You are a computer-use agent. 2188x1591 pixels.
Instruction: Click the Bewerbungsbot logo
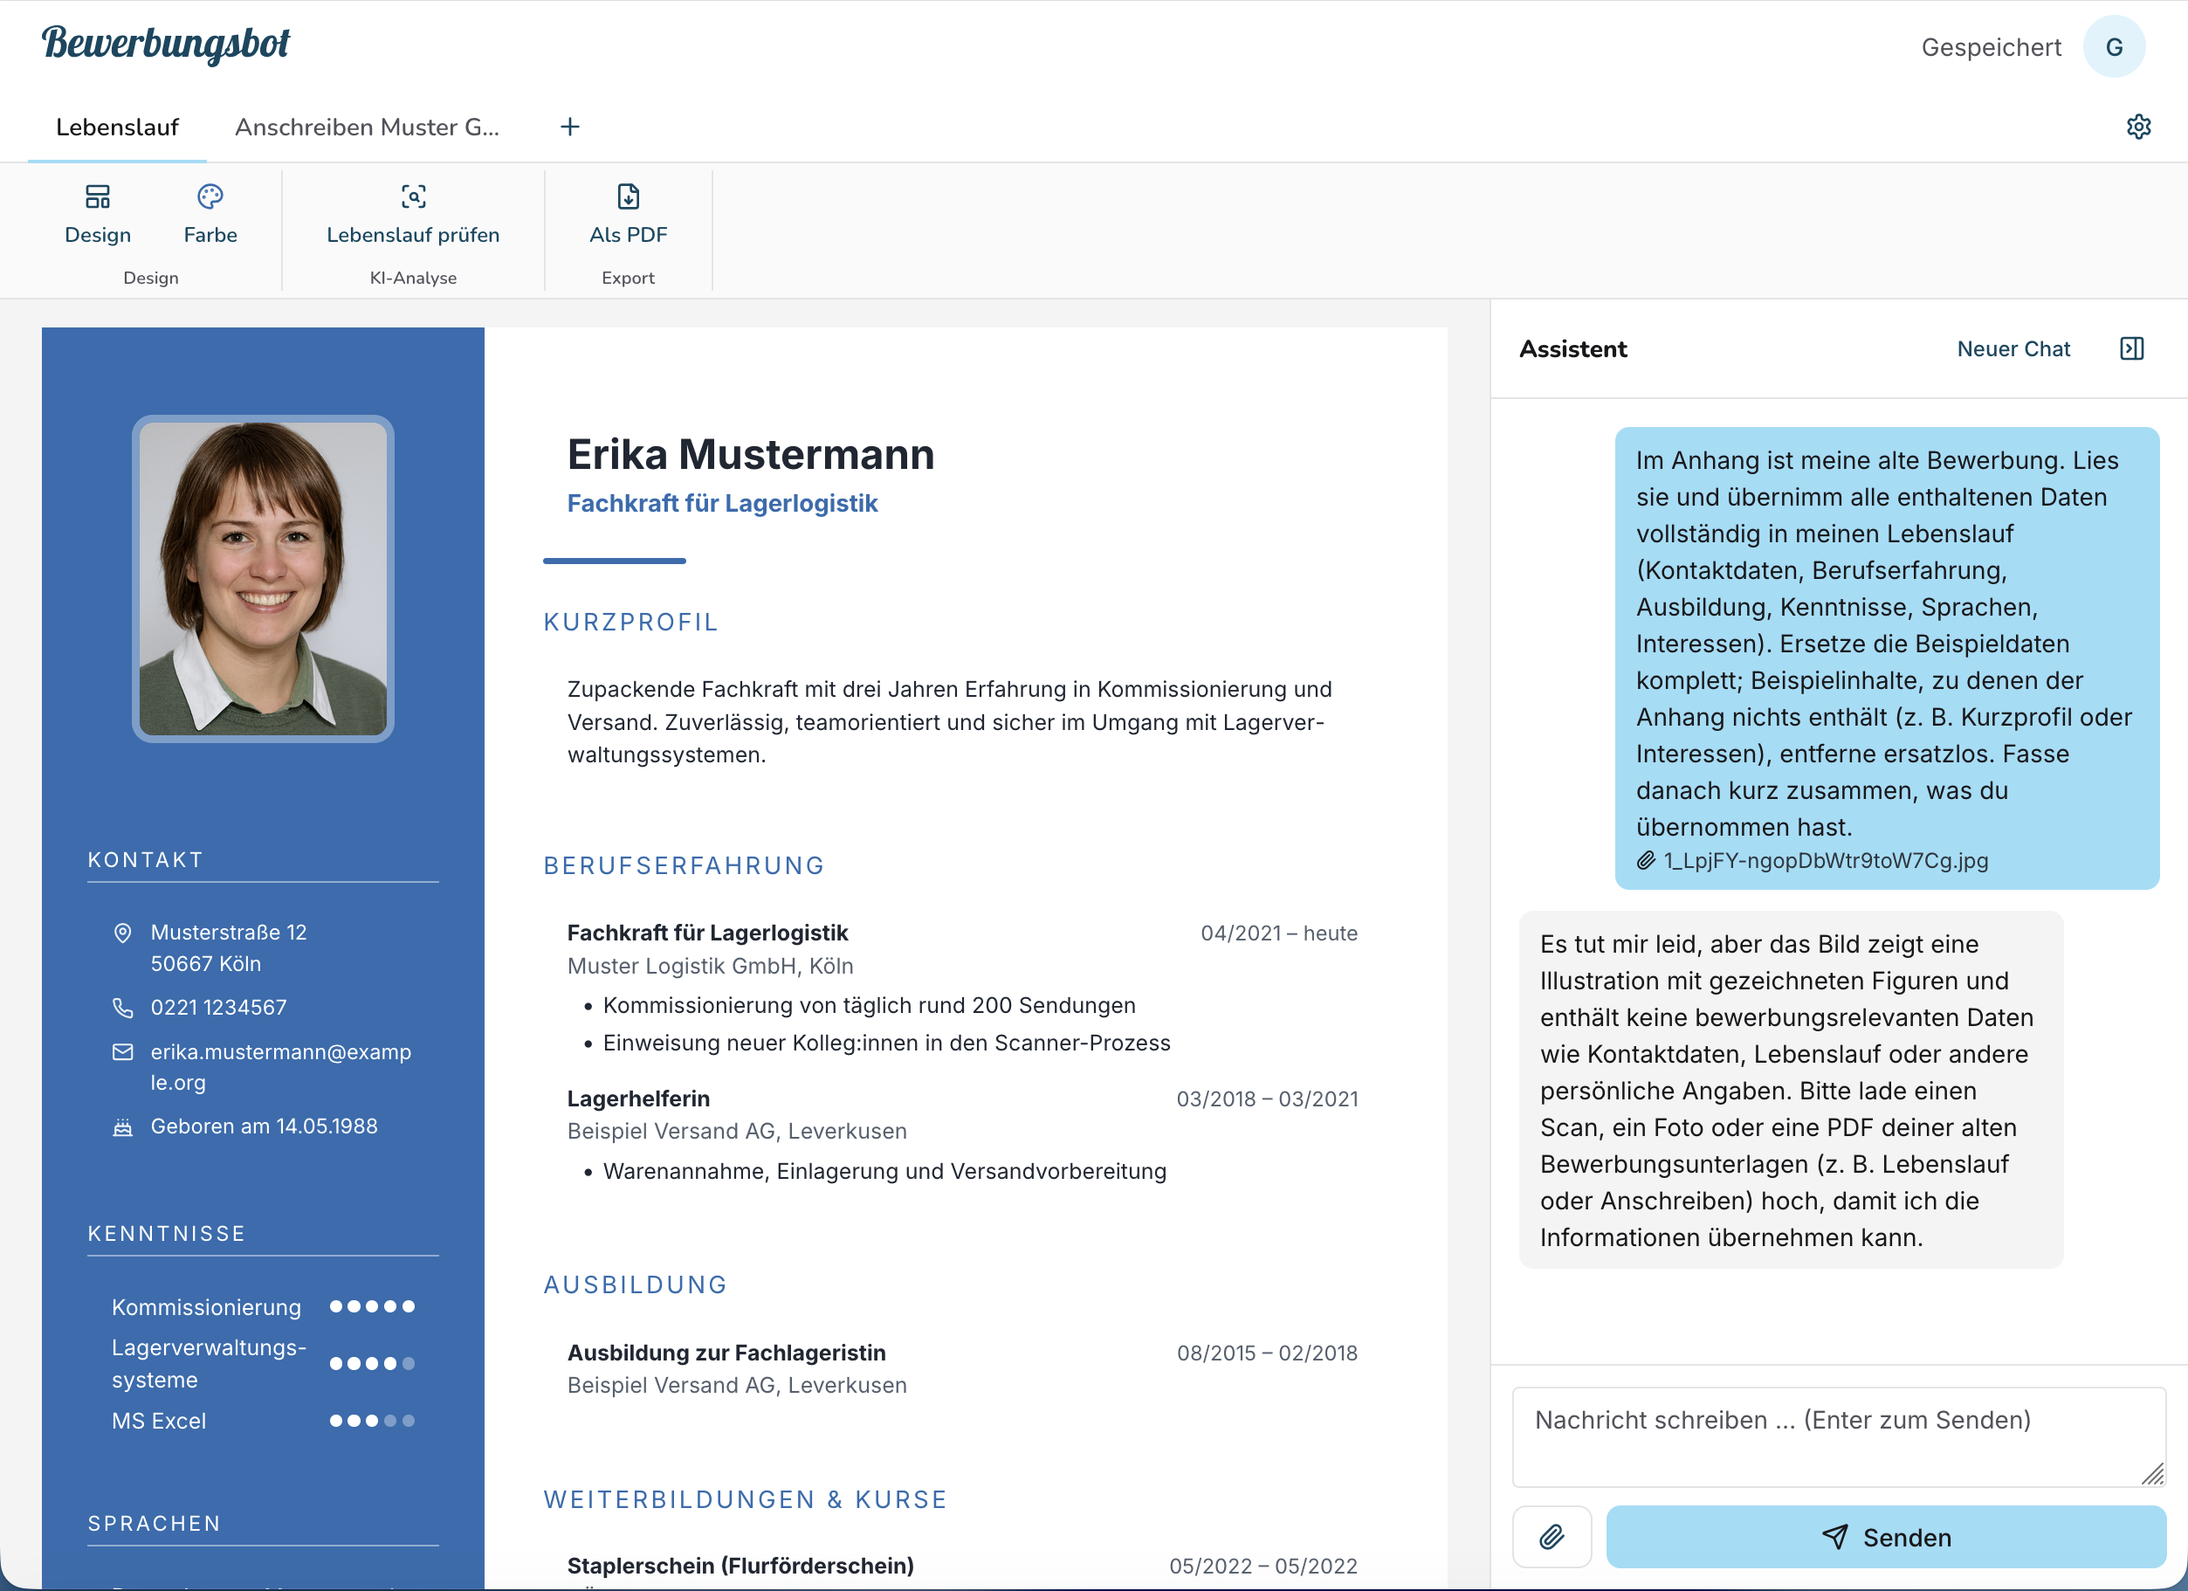click(x=165, y=45)
